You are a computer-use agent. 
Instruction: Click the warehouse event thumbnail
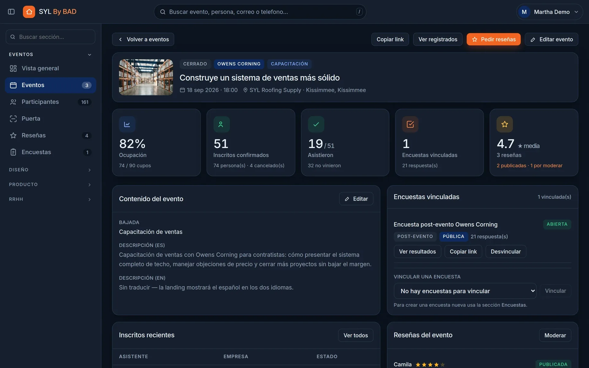click(146, 77)
